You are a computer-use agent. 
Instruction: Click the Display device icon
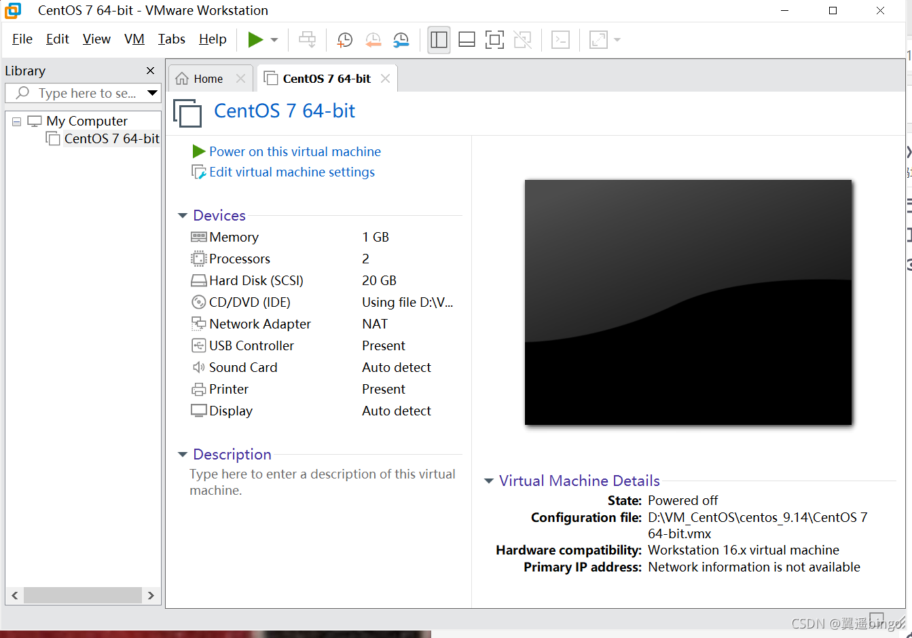pyautogui.click(x=198, y=411)
